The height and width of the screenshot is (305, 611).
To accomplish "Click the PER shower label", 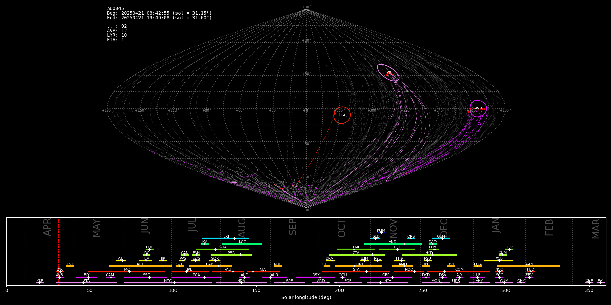I will [x=231, y=253].
